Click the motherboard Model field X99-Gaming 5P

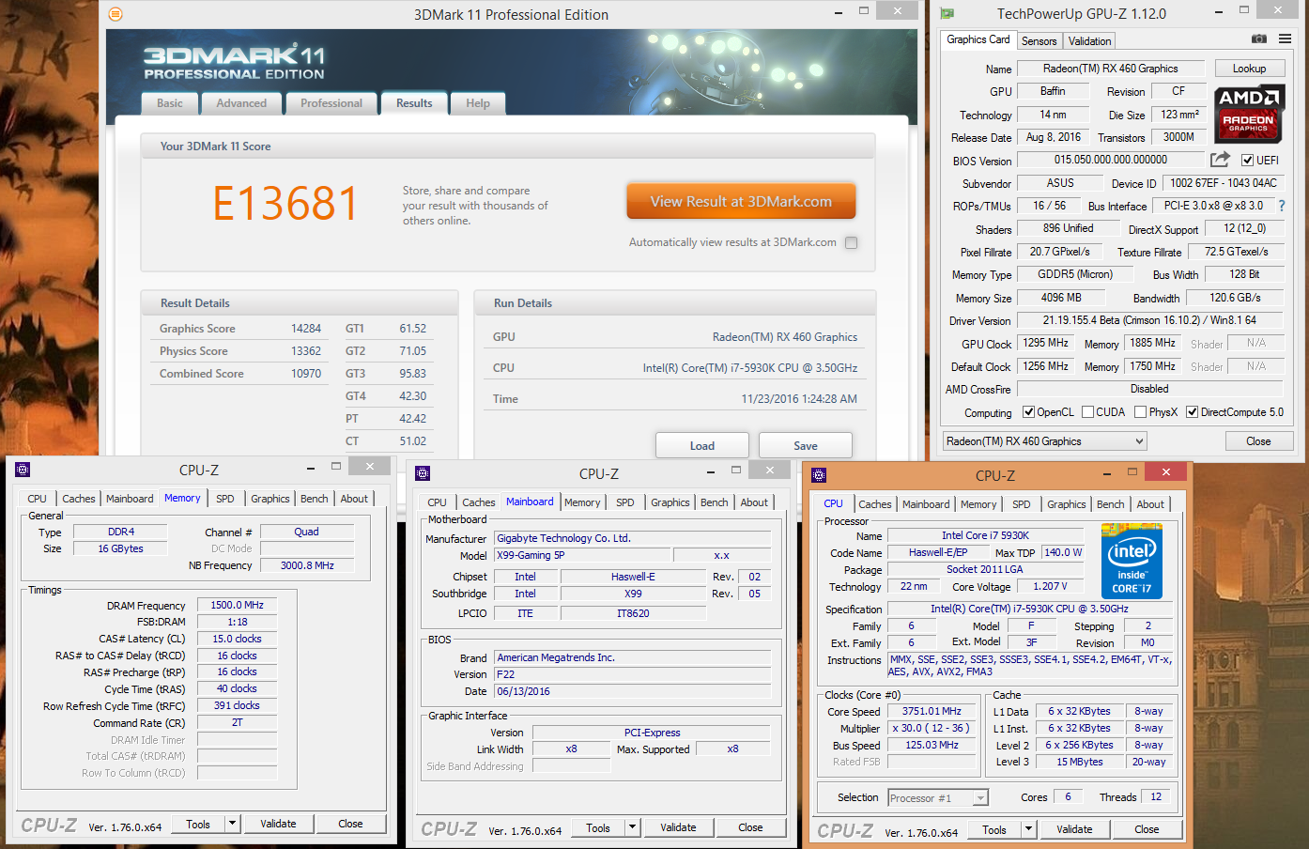582,555
